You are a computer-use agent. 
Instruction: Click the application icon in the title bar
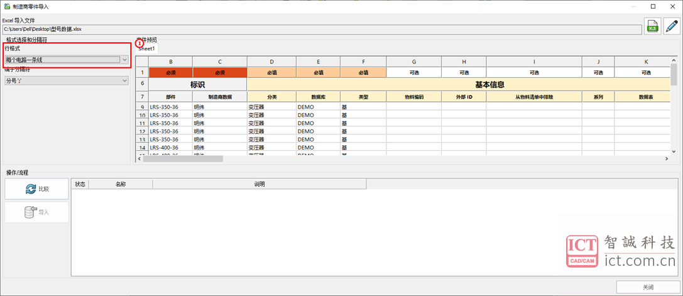(6, 6)
